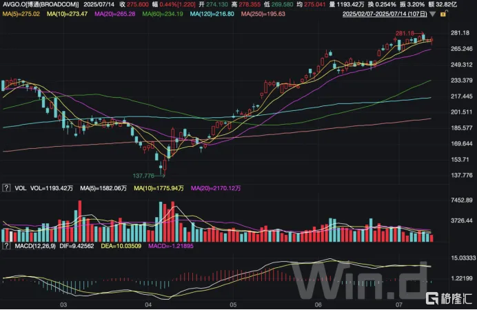This screenshot has width=477, height=310.
Task: Select the 07 month marker on time axis
Action: tap(399, 304)
